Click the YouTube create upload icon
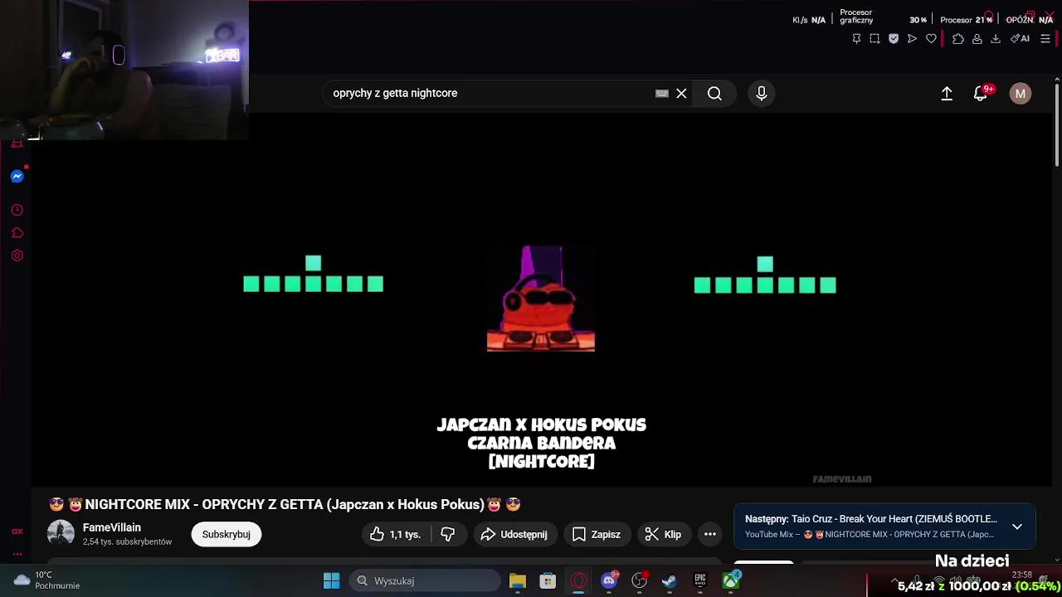1062x597 pixels. coord(947,94)
